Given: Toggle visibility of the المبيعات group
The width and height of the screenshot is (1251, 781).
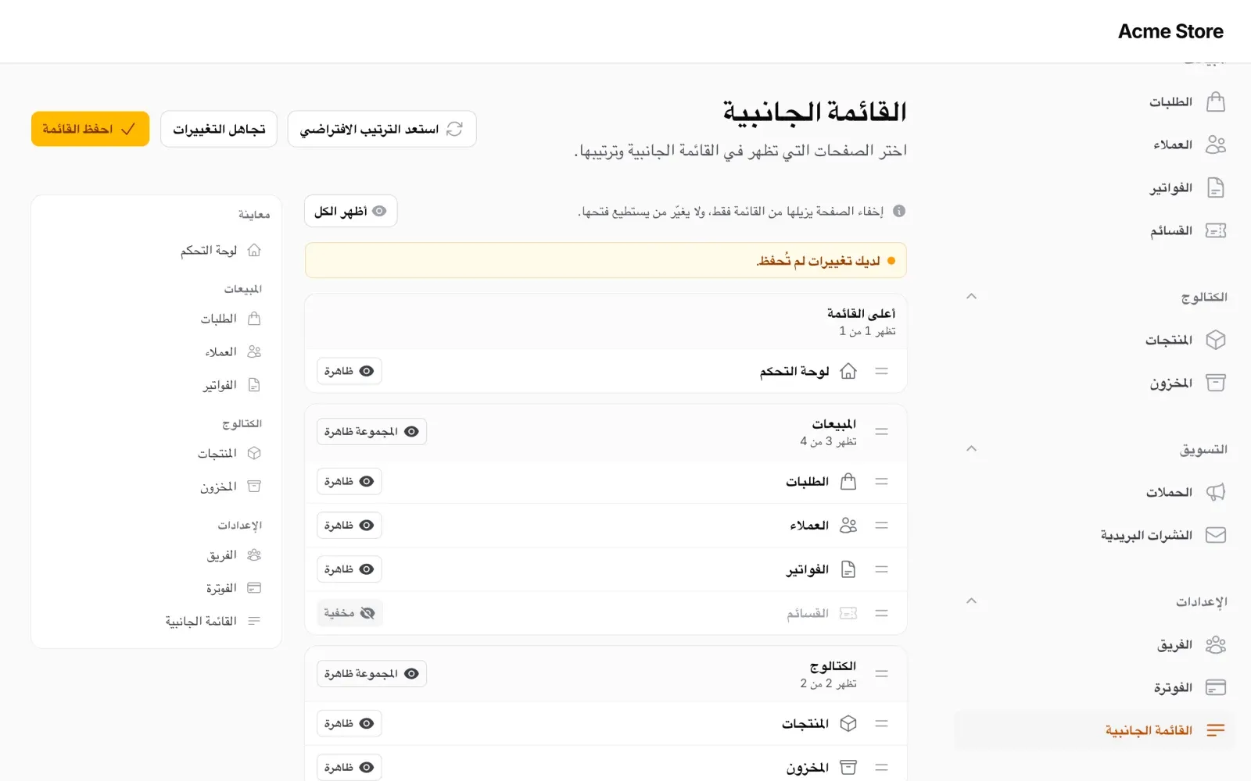Looking at the screenshot, I should click(x=371, y=431).
